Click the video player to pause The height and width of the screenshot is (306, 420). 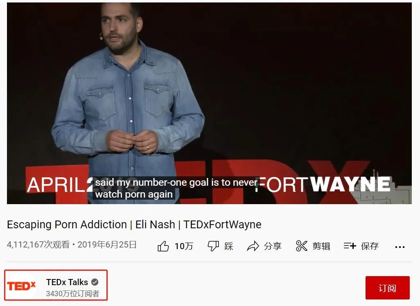pos(209,103)
